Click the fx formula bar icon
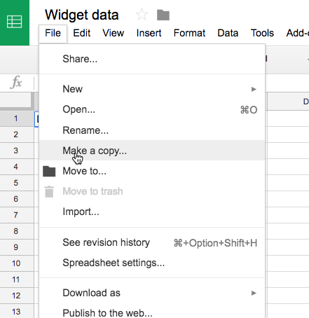Image resolution: width=309 pixels, height=318 pixels. point(16,83)
